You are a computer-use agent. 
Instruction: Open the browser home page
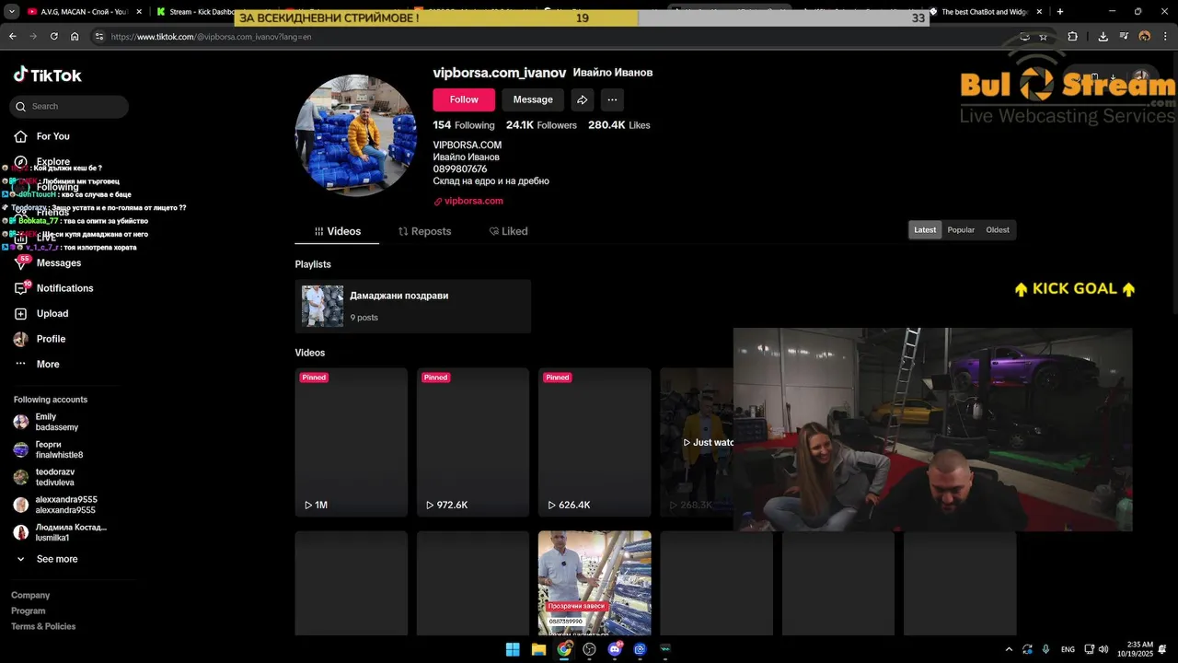click(x=75, y=37)
